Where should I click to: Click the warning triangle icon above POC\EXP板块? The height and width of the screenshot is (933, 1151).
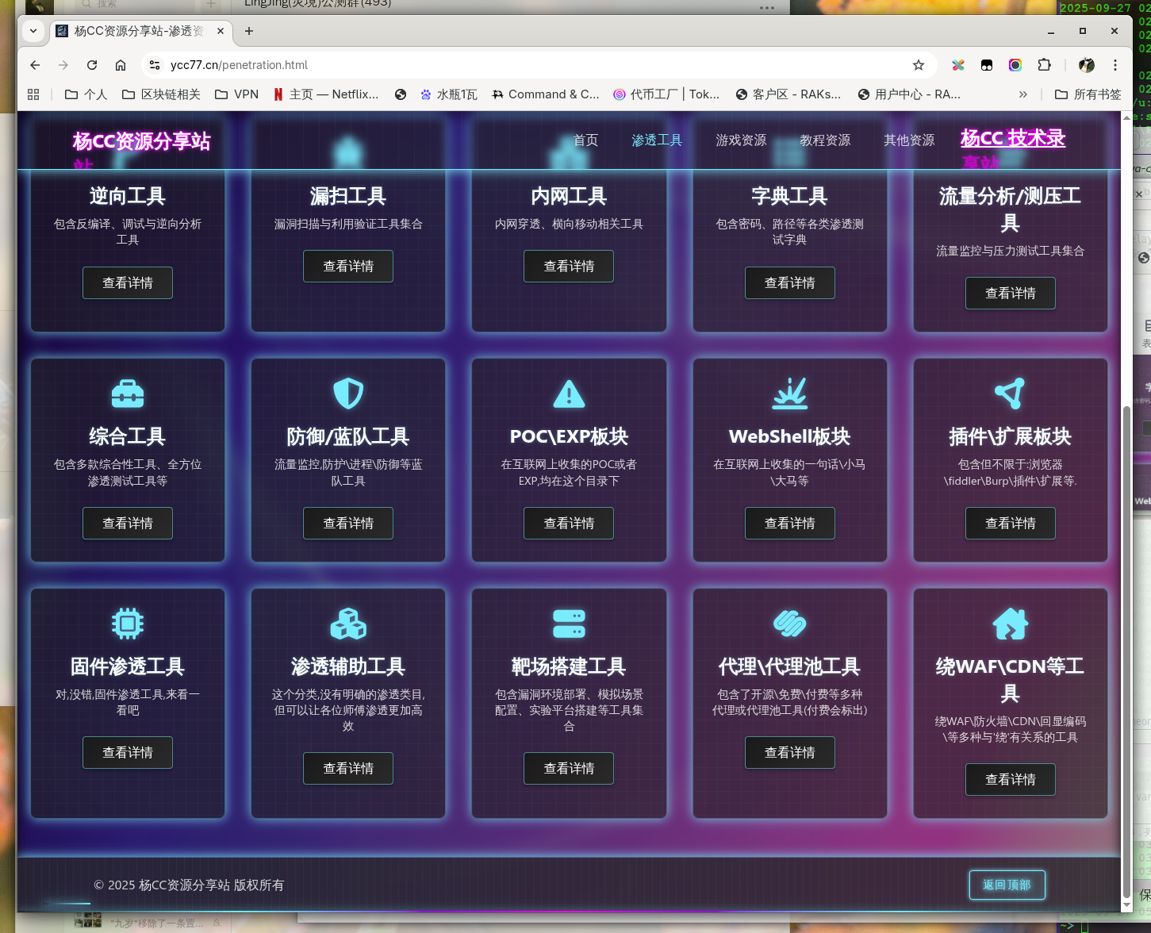[x=569, y=394]
